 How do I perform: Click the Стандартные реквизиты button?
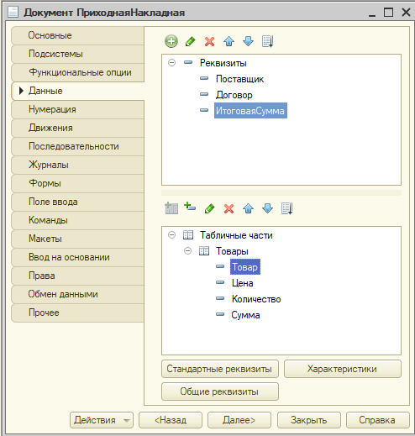220,369
